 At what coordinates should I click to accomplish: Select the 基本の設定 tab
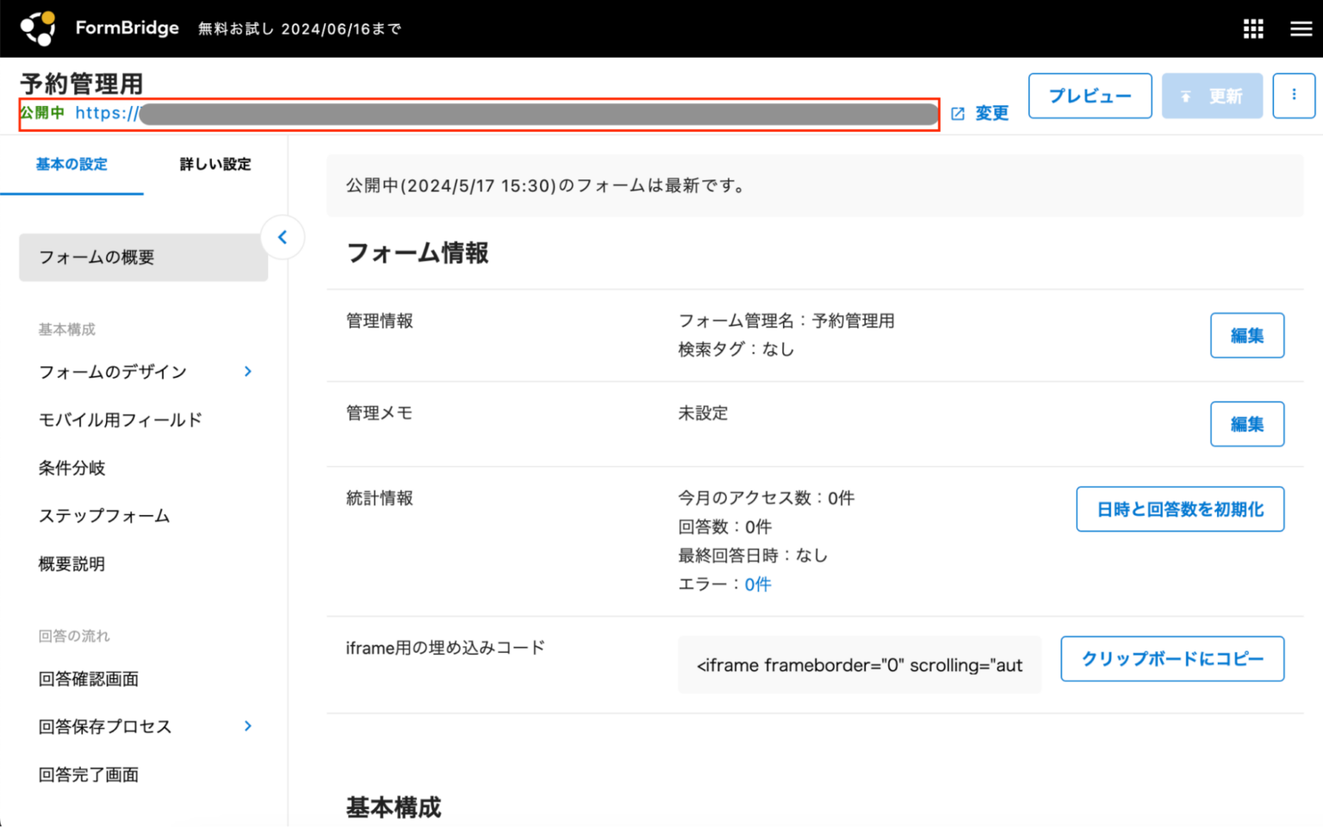pyautogui.click(x=71, y=165)
